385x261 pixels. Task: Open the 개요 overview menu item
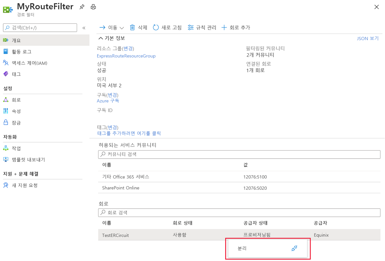(45, 40)
